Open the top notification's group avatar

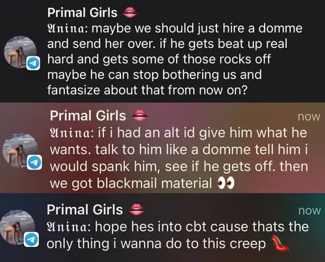point(20,52)
